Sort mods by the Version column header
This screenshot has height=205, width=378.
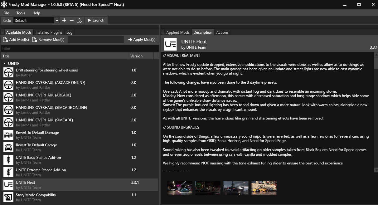141,56
